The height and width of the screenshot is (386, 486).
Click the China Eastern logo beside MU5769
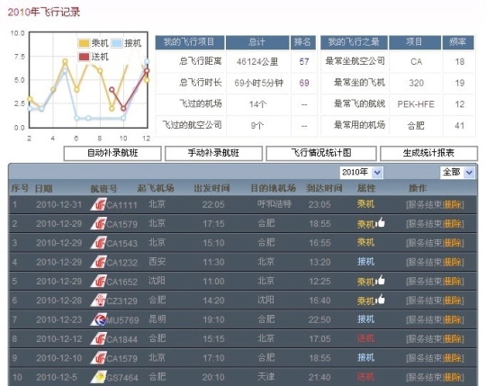click(x=98, y=319)
